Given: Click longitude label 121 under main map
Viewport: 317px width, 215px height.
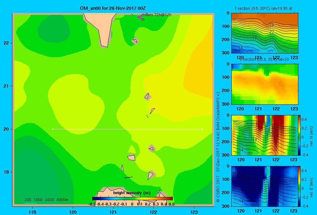Looking at the screenshot, I should click(x=113, y=212).
